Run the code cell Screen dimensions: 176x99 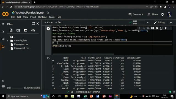click(x=48, y=29)
